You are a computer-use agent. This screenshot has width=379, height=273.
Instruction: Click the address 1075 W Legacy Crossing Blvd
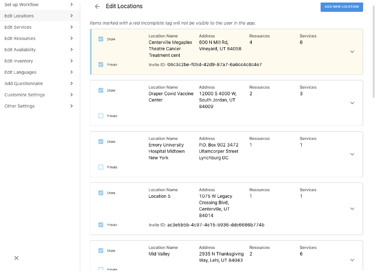click(x=216, y=206)
